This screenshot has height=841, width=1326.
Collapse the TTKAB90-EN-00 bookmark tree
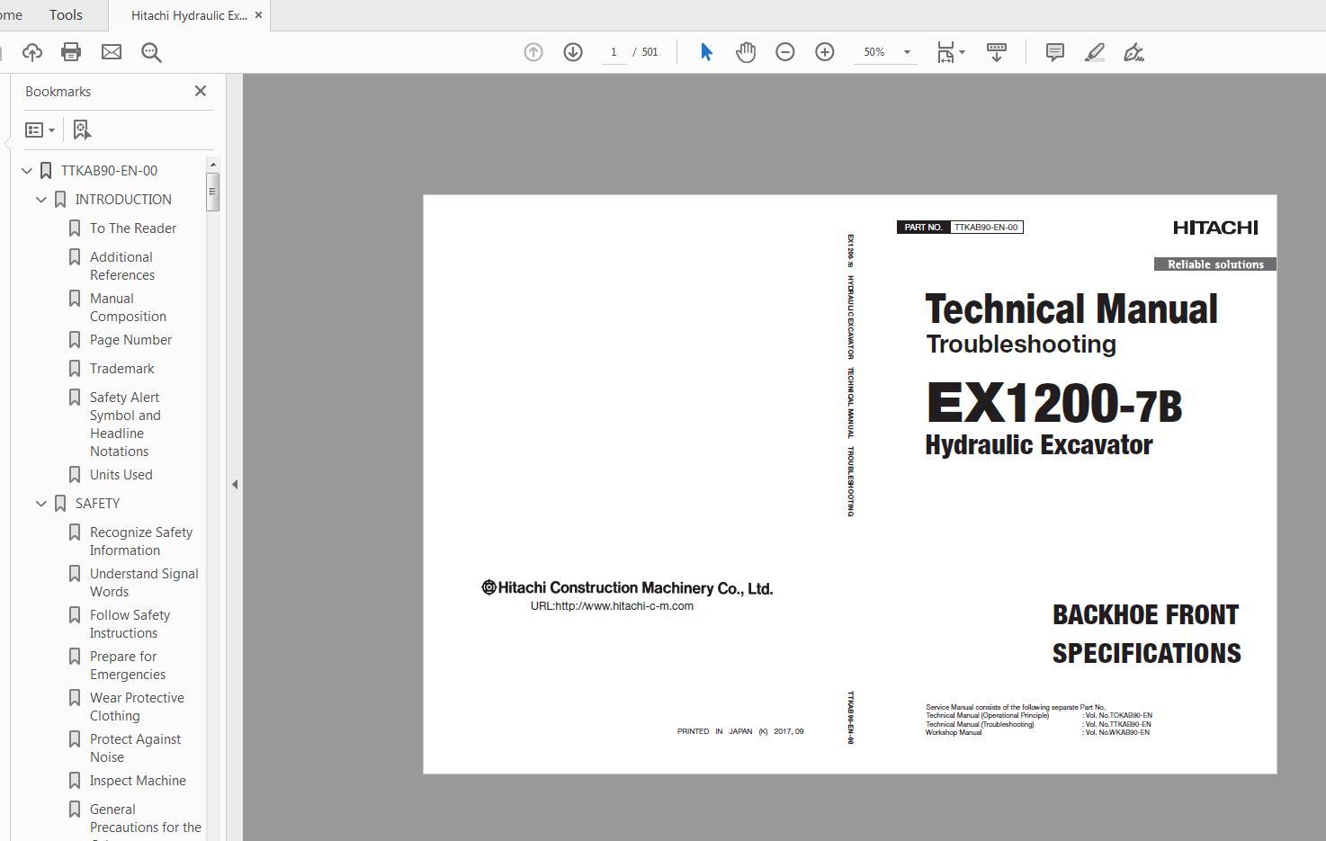tap(27, 170)
